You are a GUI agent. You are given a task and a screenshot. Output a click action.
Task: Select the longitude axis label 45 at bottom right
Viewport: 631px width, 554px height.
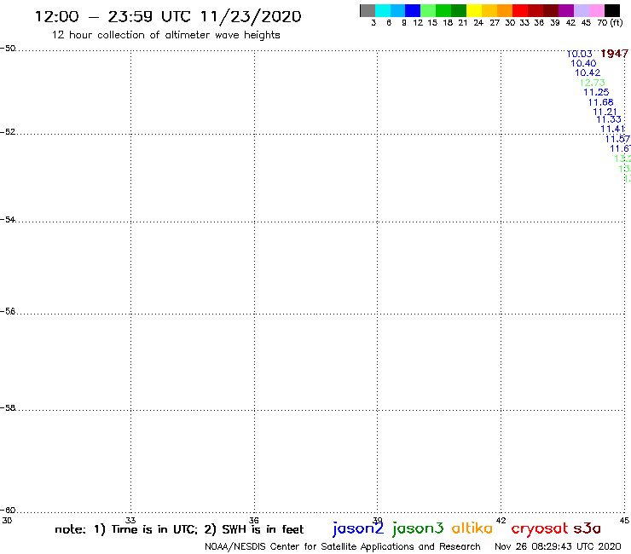(624, 521)
